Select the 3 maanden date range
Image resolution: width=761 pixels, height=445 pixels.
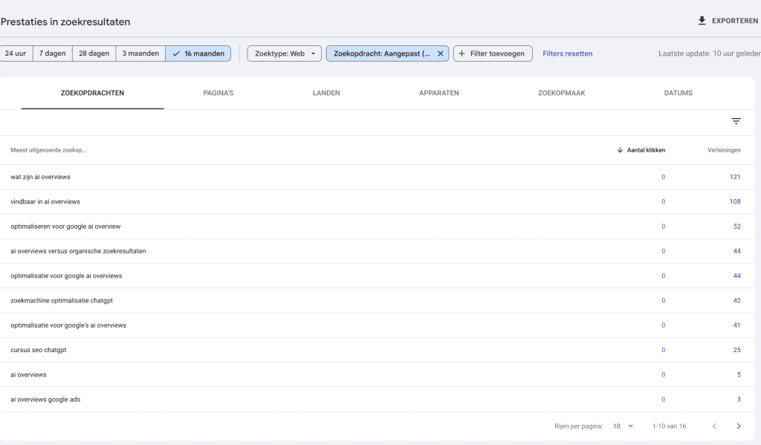coord(140,53)
